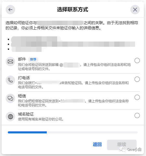This screenshot has height=156, width=146.
Task: Click the 使用现有域名来验证你的公司 description
Action: [x=41, y=119]
